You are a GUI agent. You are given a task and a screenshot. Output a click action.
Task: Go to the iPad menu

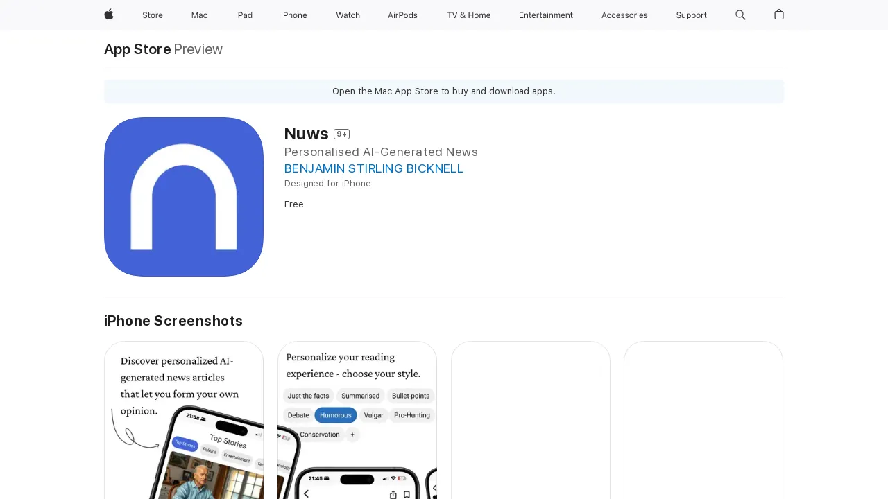pos(244,15)
